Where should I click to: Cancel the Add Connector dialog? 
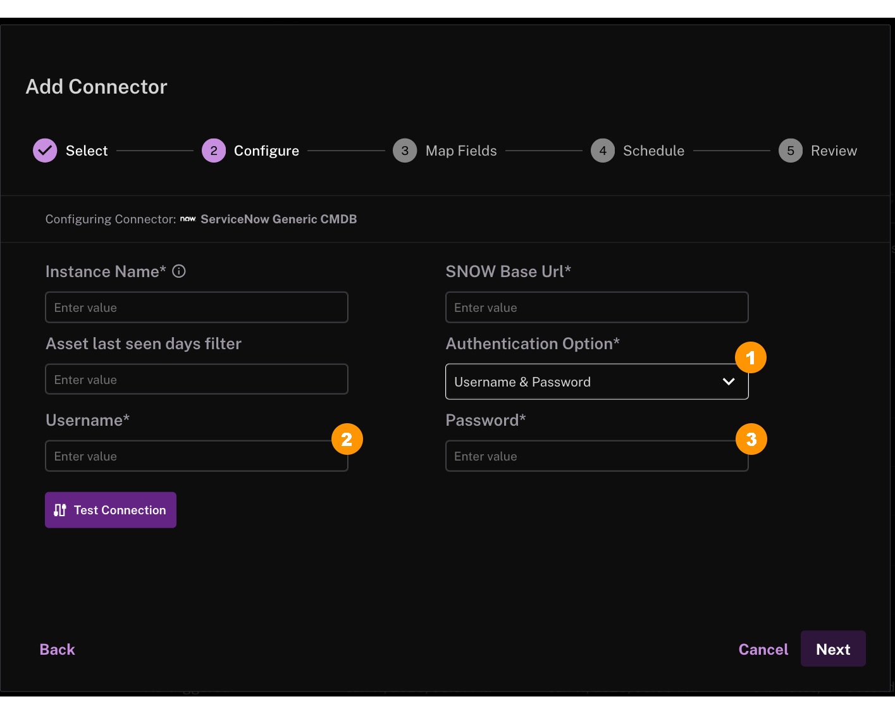pyautogui.click(x=763, y=650)
